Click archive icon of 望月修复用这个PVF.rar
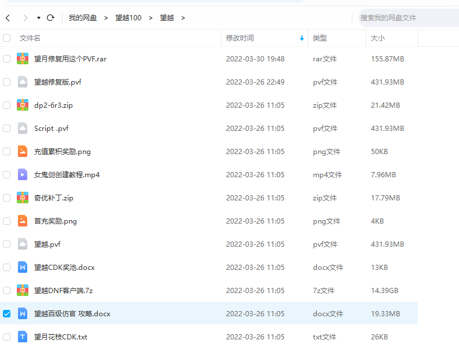The width and height of the screenshot is (459, 351). 23,58
